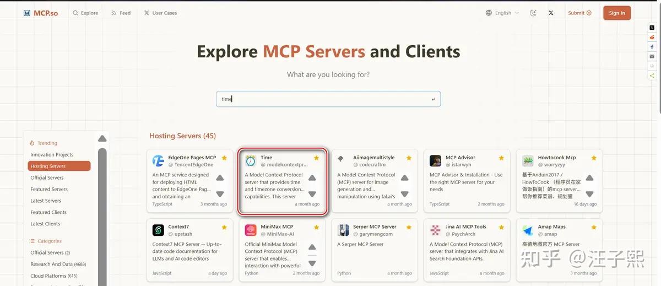Open the X social icon in header
The width and height of the screenshot is (661, 286).
pyautogui.click(x=551, y=13)
